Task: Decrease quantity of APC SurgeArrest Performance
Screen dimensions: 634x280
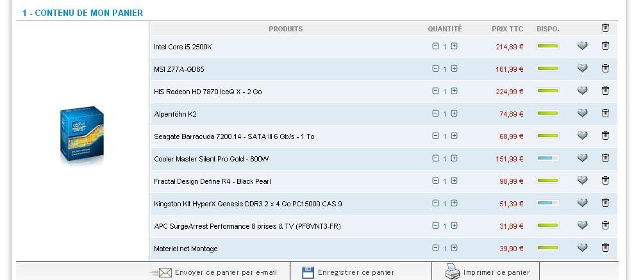Action: click(x=435, y=226)
